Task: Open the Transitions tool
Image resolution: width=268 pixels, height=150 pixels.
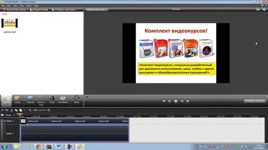Action: (x=63, y=100)
